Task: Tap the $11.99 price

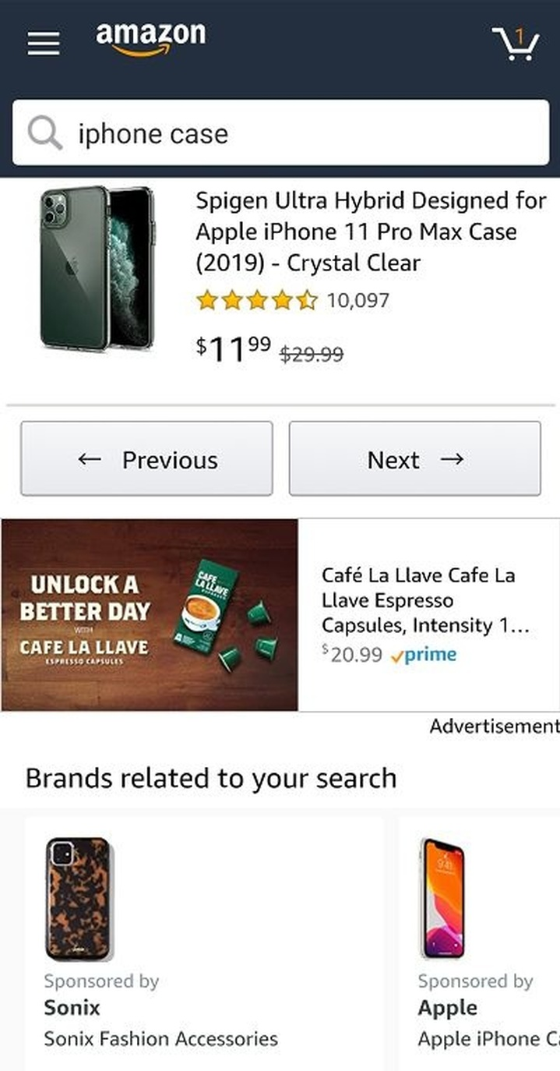Action: (234, 349)
